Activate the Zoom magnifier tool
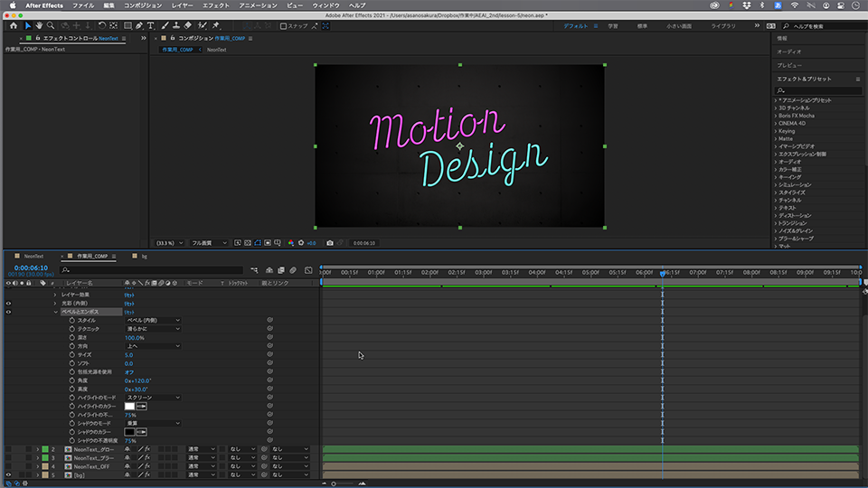868x488 pixels. click(x=51, y=25)
